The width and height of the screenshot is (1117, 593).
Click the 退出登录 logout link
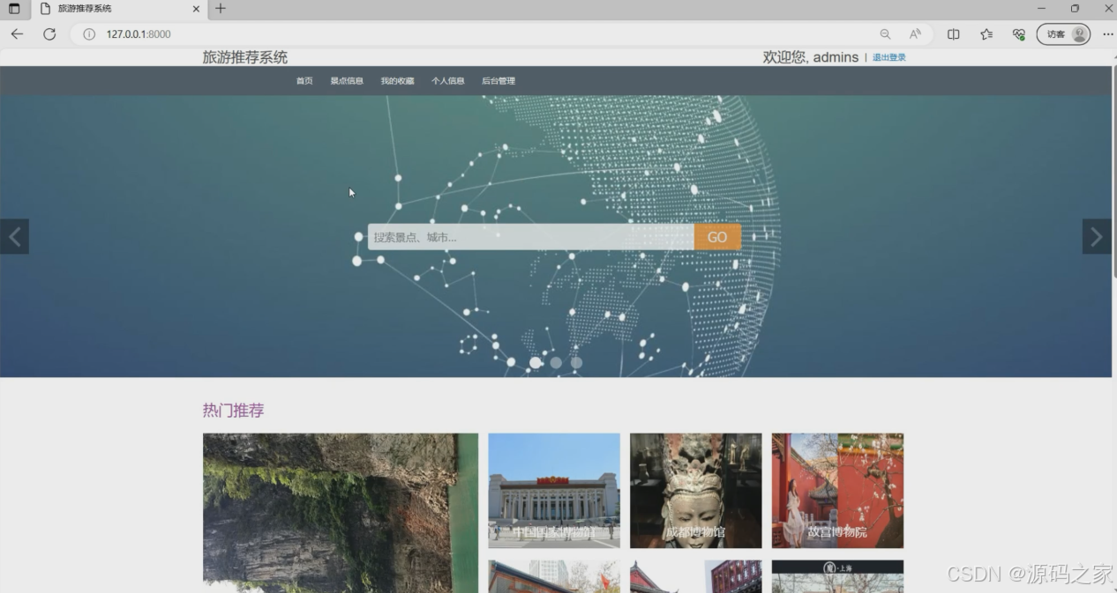coord(889,58)
